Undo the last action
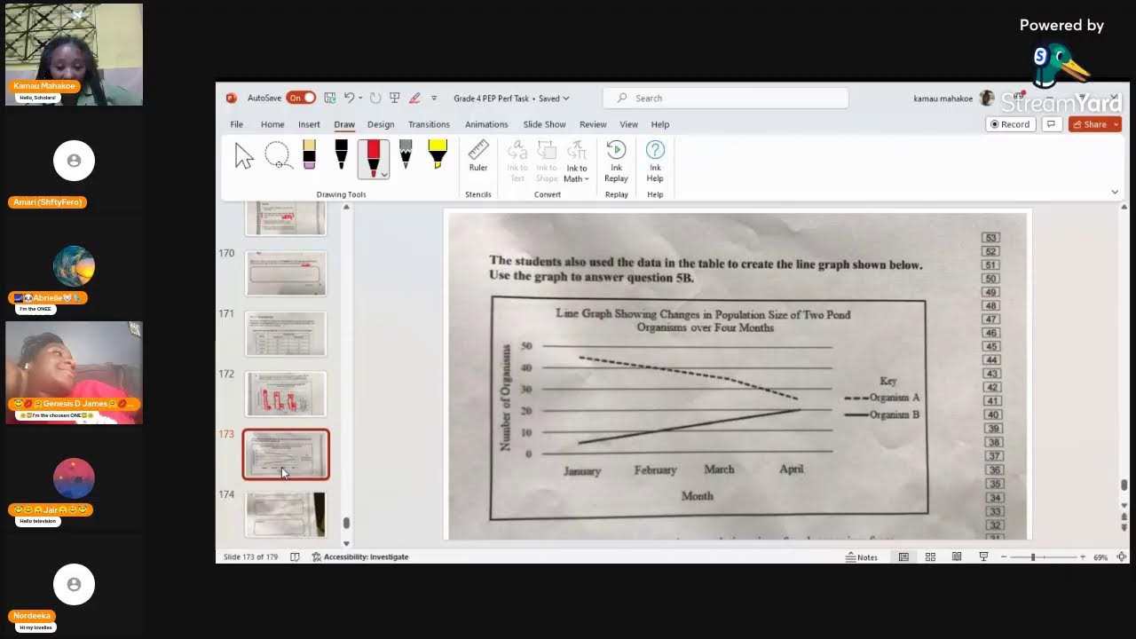This screenshot has width=1136, height=639. pos(349,98)
